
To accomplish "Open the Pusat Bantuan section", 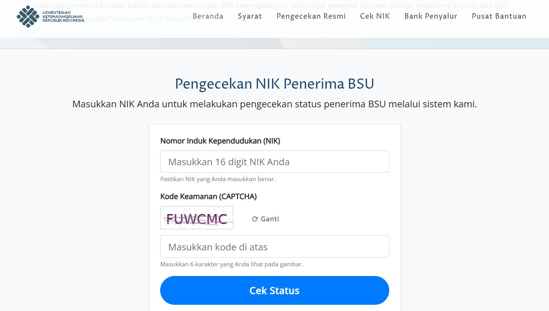I will pyautogui.click(x=499, y=16).
